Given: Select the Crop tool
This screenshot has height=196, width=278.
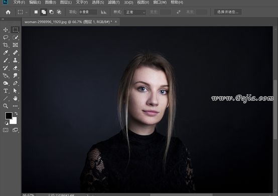Looking at the screenshot, I should (6, 45).
